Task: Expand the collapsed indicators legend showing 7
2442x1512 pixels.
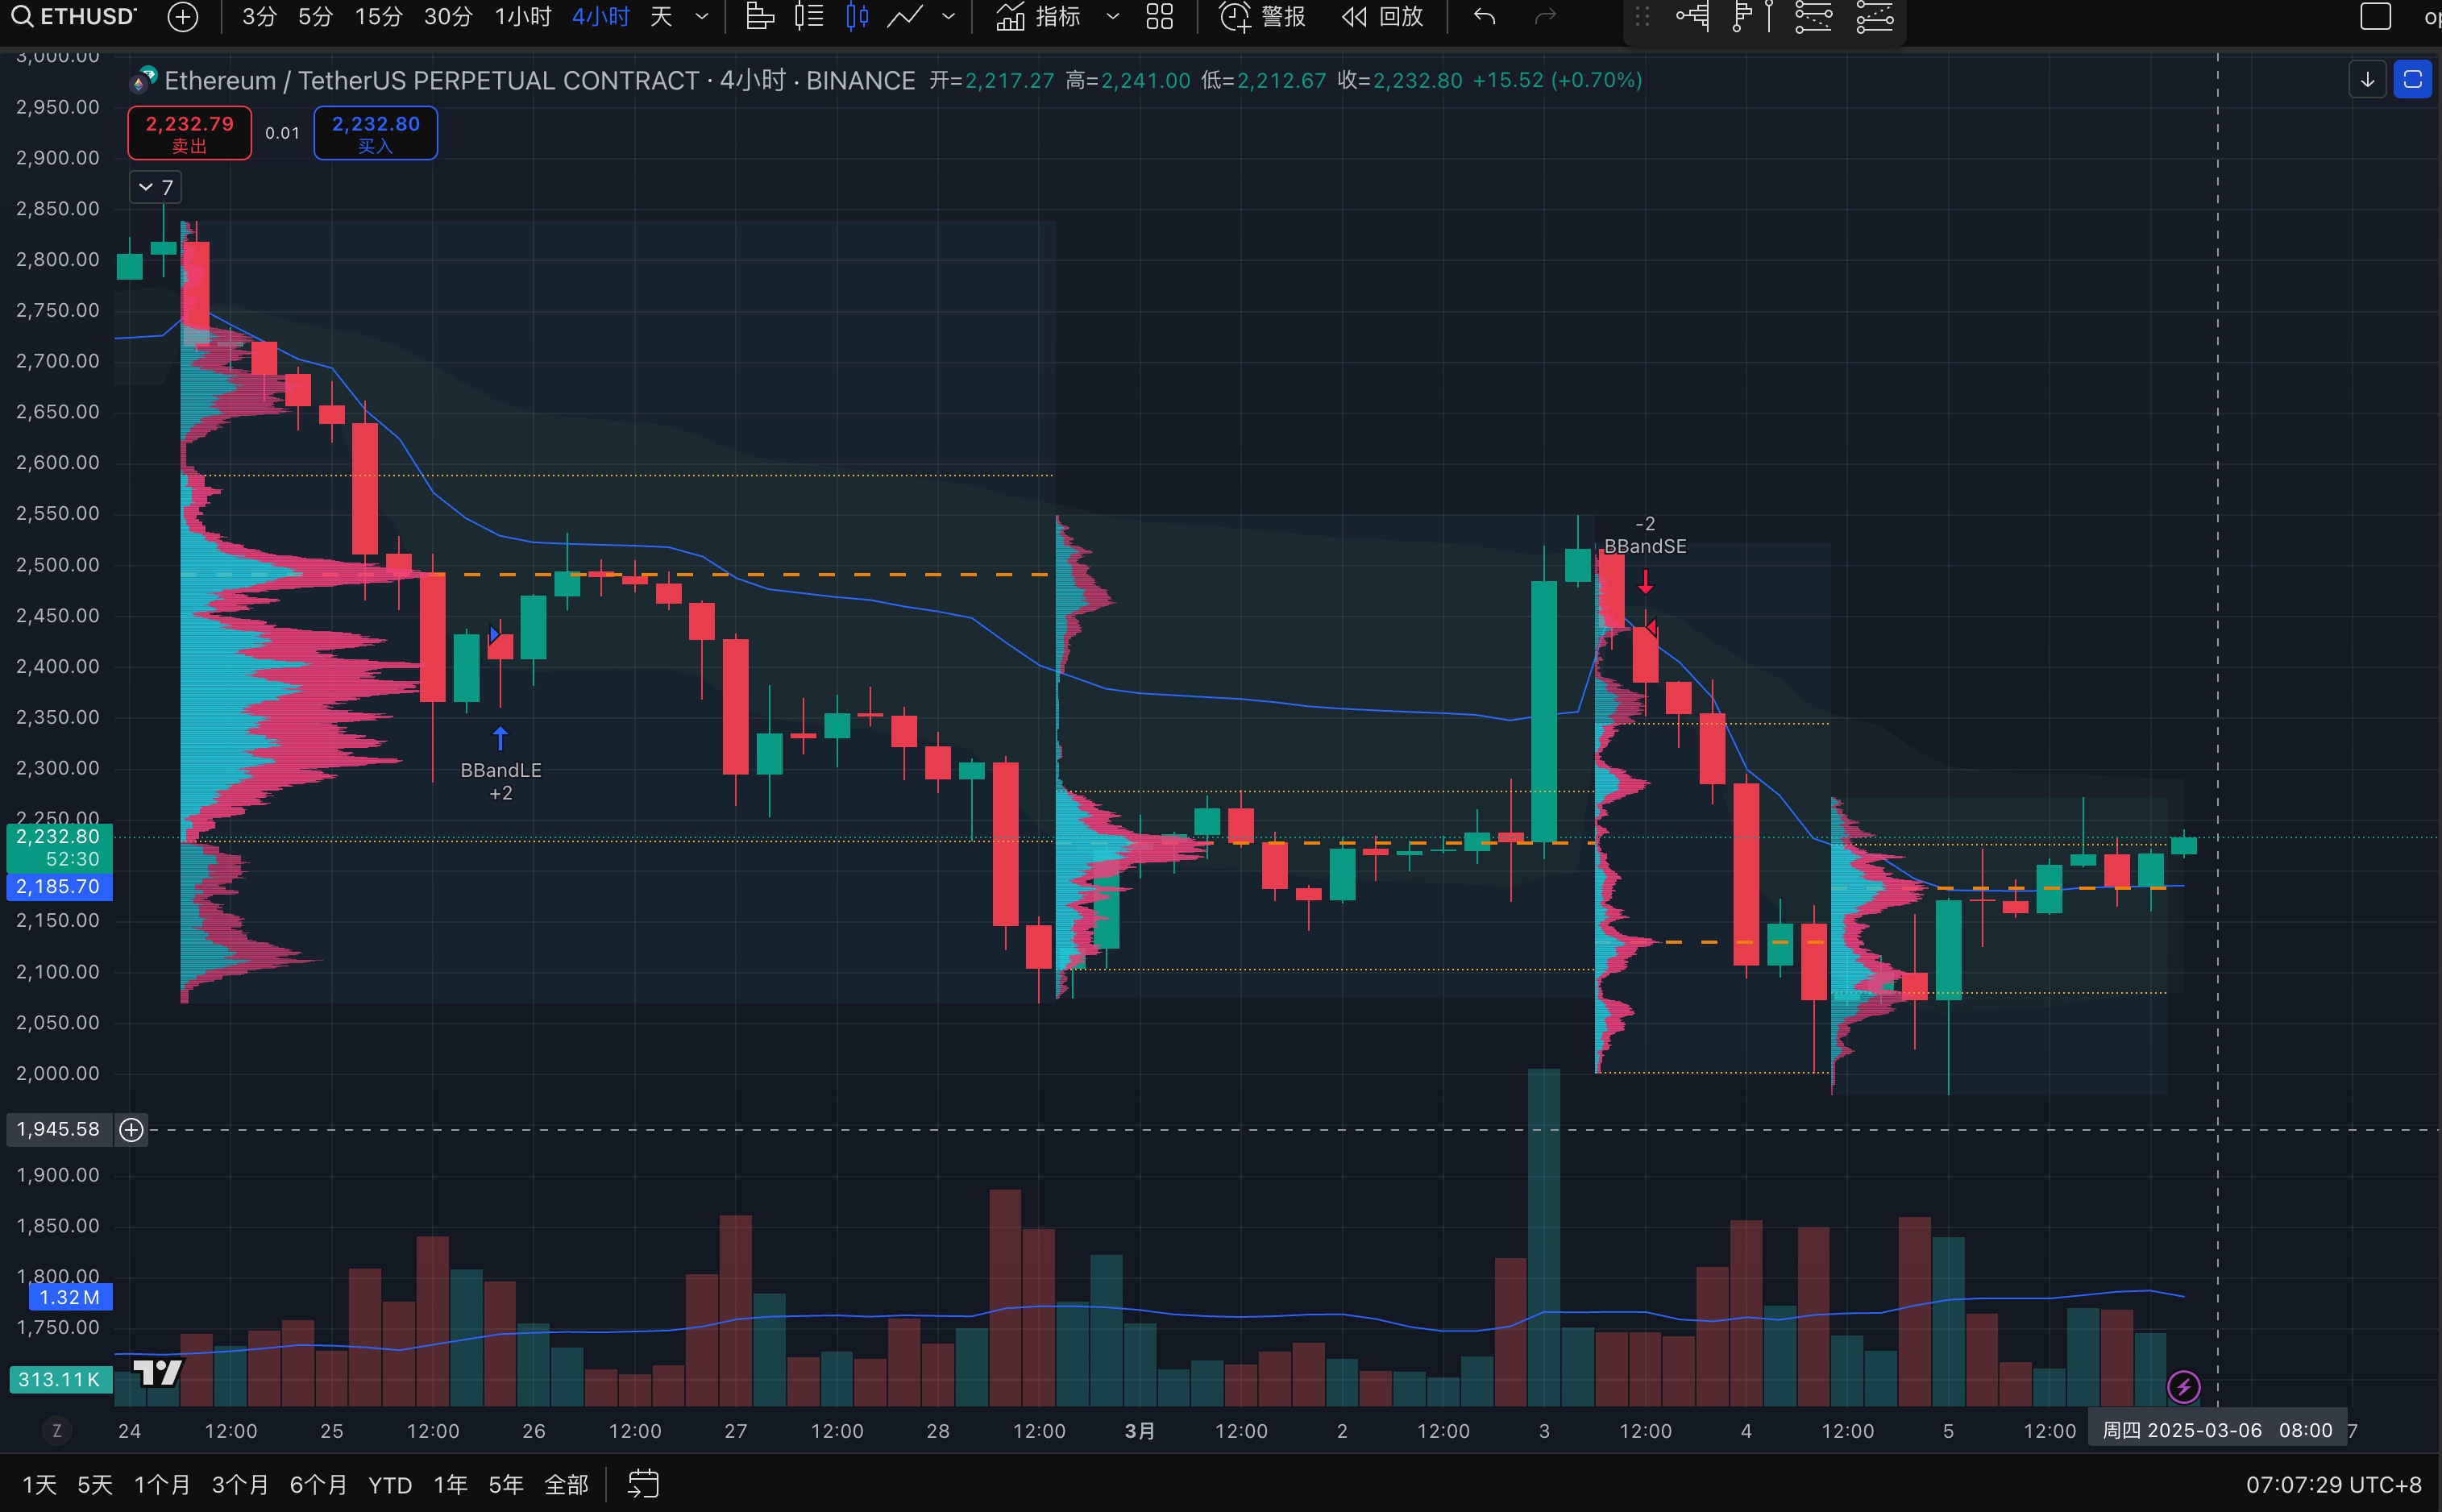Action: point(156,187)
